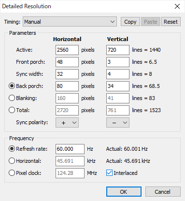Click the Reset button

pos(171,22)
